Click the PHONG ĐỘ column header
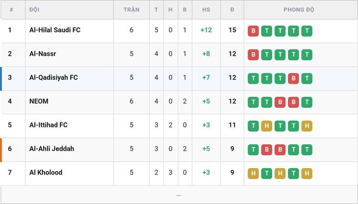The width and height of the screenshot is (358, 204). coord(299,10)
